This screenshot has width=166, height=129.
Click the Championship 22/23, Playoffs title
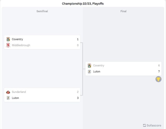(83, 4)
